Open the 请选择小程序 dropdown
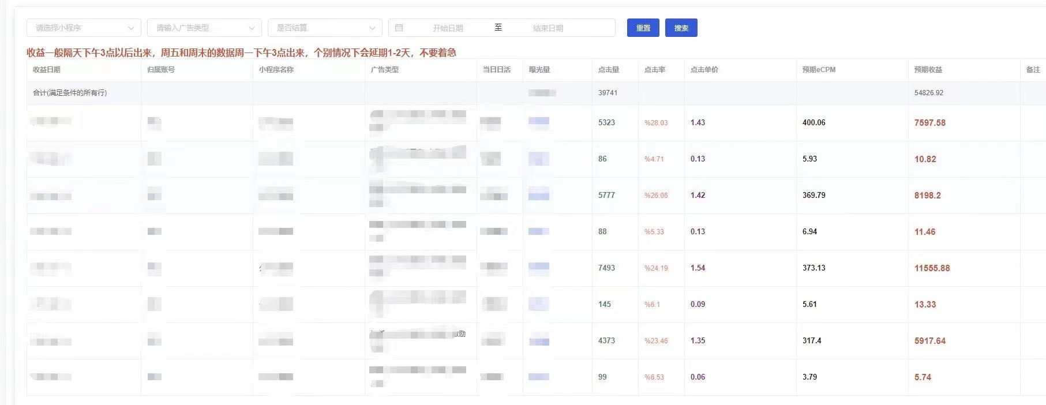 coord(84,28)
